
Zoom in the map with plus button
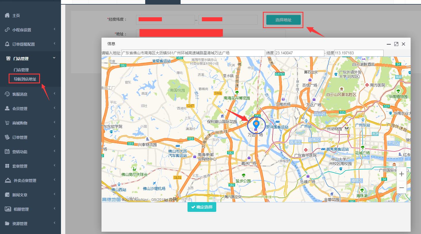(401, 174)
